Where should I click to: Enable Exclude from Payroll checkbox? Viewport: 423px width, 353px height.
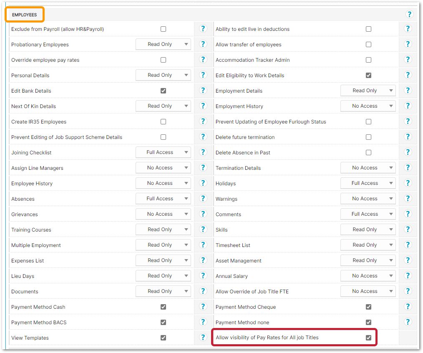pos(163,29)
